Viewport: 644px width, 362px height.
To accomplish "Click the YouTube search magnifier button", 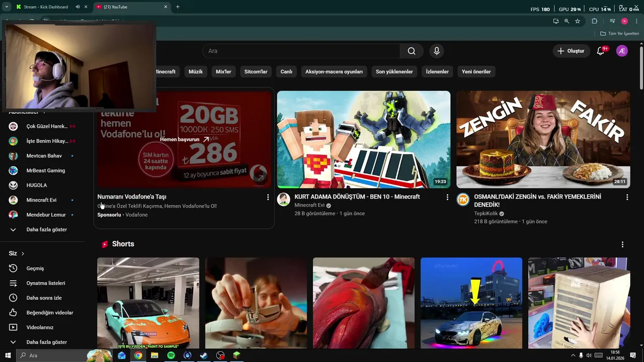I will pos(412,51).
